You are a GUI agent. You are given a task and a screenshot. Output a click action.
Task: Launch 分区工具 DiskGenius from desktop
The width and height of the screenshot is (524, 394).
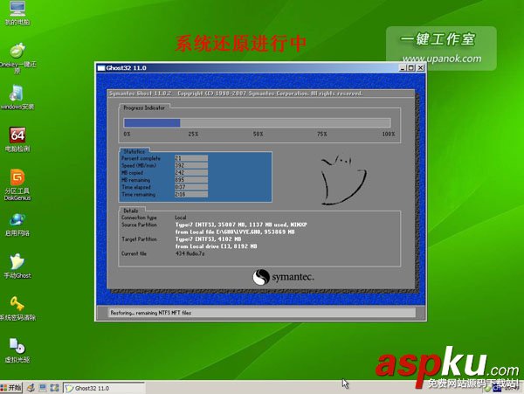click(x=17, y=178)
